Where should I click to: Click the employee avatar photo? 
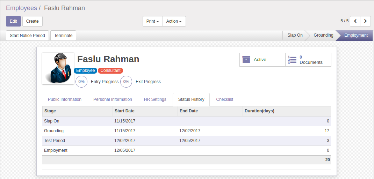coord(58,68)
